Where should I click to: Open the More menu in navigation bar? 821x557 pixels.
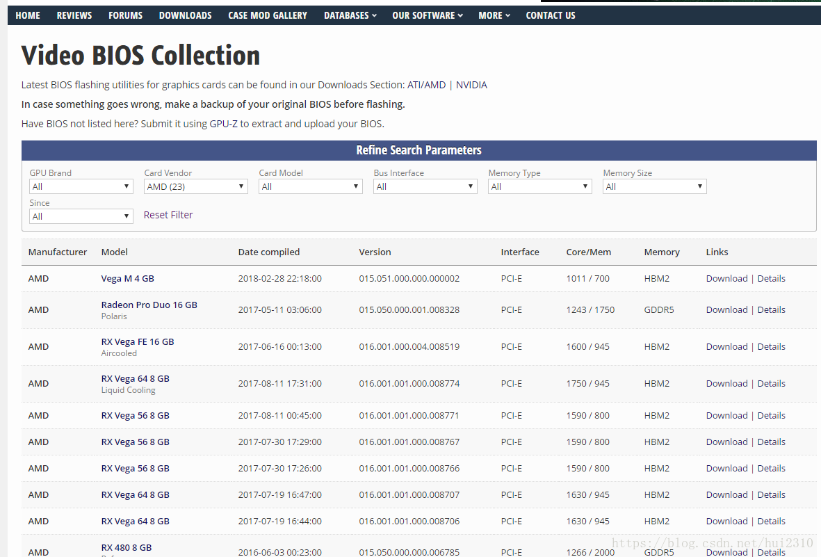pos(494,15)
